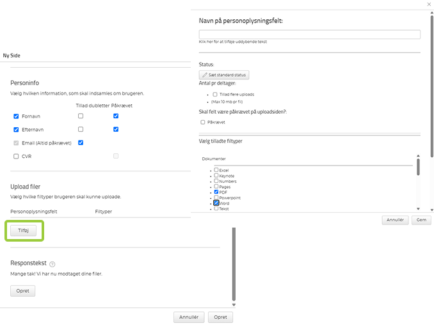Enable Tillad flere uploads checkbox
434x326 pixels.
pos(215,94)
